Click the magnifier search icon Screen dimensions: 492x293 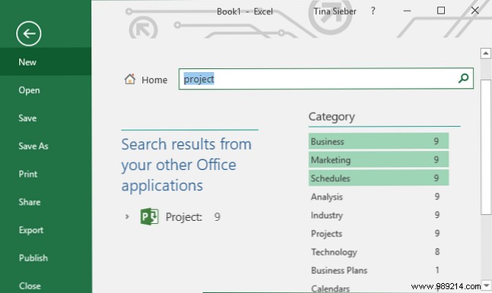(x=463, y=78)
